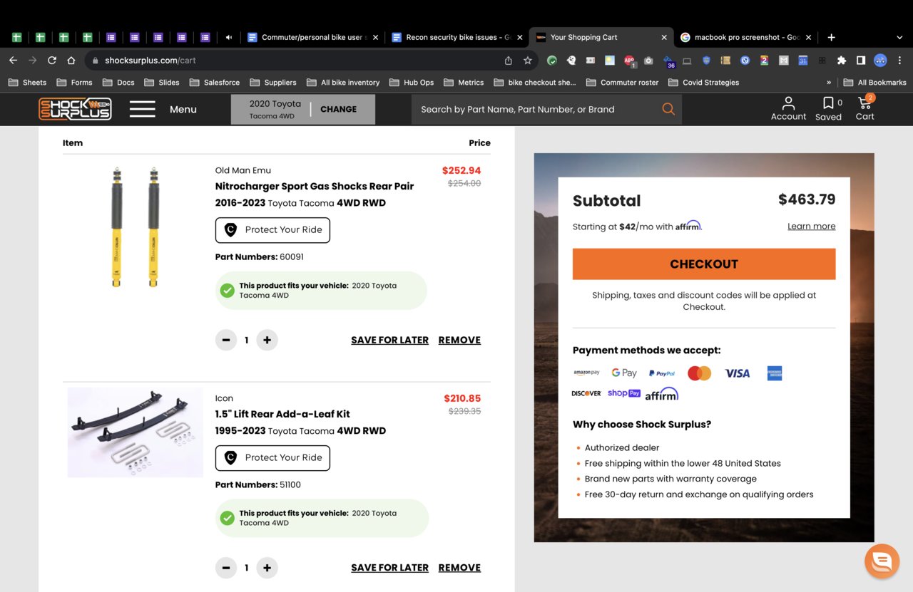Image resolution: width=913 pixels, height=592 pixels.
Task: Click the camera extension icon
Action: coord(648,61)
